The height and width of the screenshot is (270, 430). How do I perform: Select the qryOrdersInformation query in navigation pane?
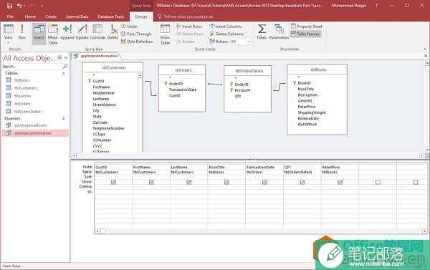(35, 133)
